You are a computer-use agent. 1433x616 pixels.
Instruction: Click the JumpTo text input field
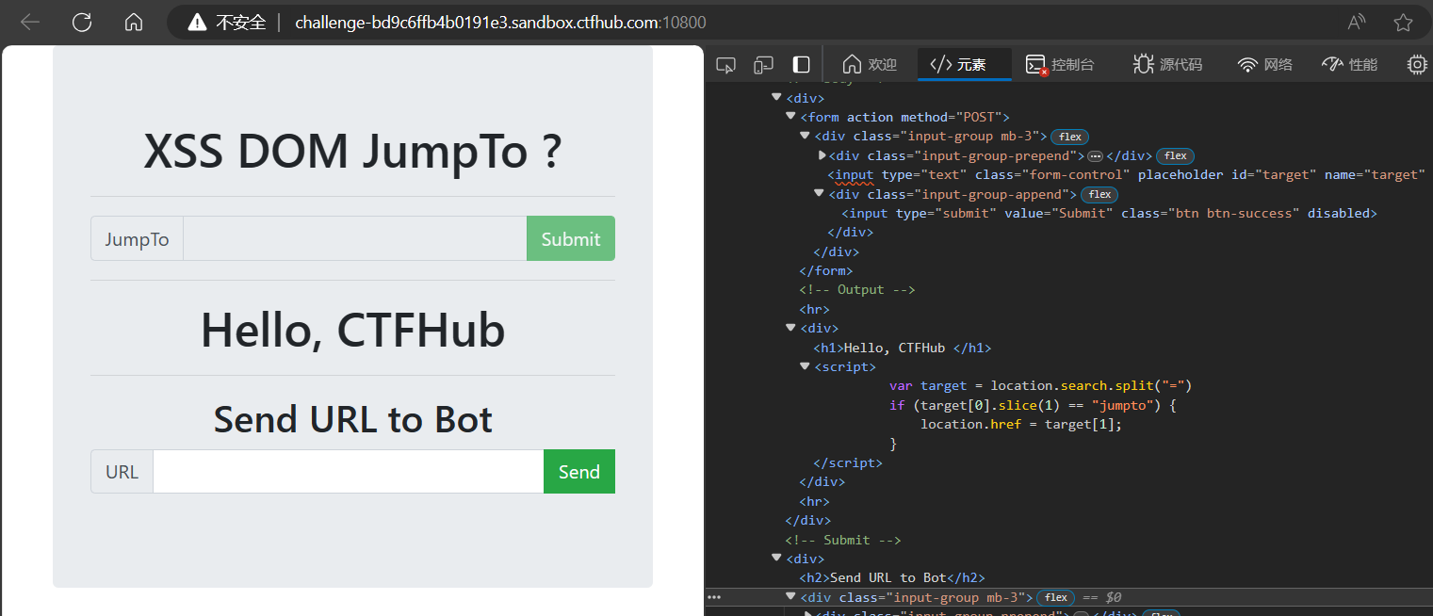point(355,238)
